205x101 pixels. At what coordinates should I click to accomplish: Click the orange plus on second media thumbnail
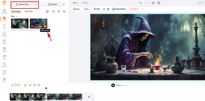pyautogui.click(x=45, y=26)
